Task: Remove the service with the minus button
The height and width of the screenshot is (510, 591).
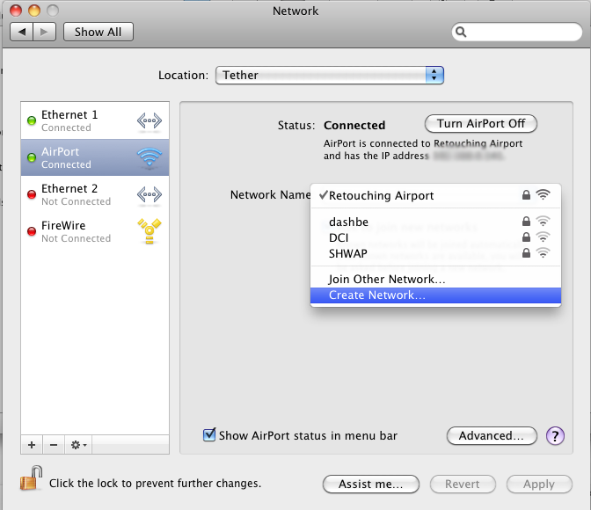Action: pyautogui.click(x=54, y=445)
